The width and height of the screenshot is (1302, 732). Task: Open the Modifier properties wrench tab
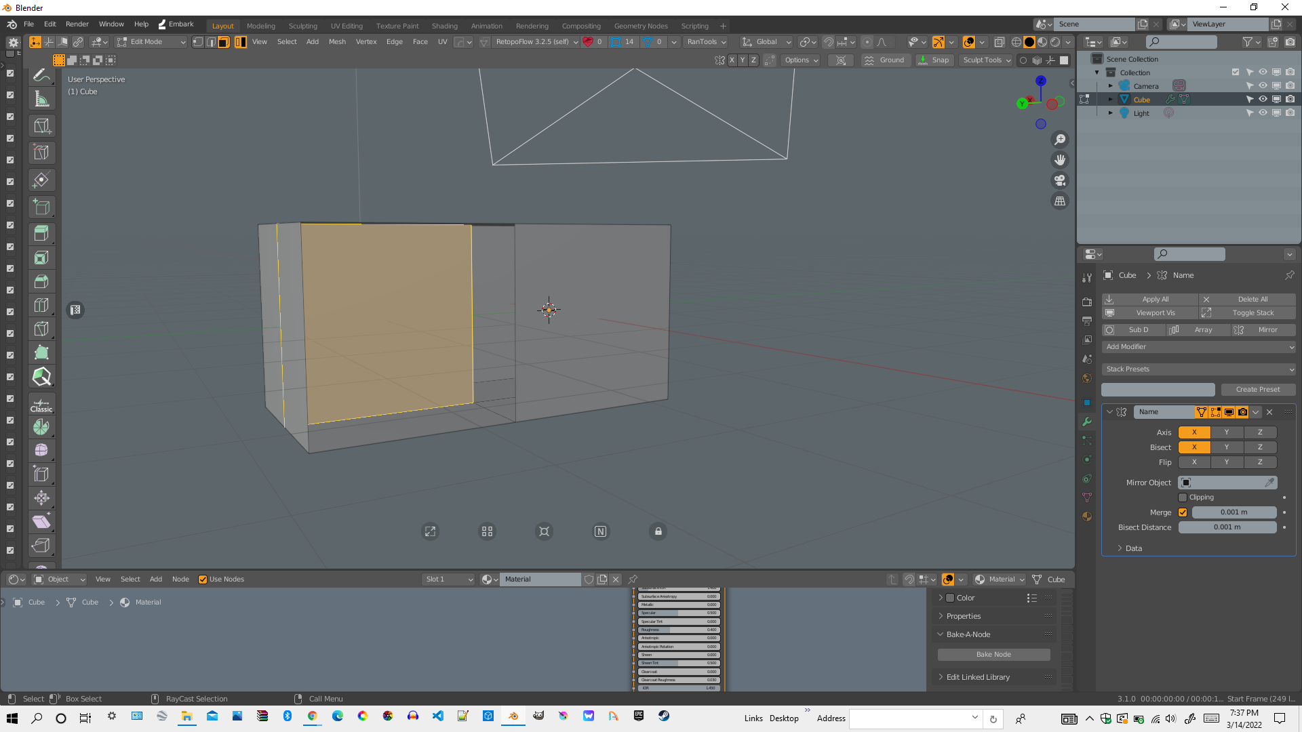tap(1087, 422)
